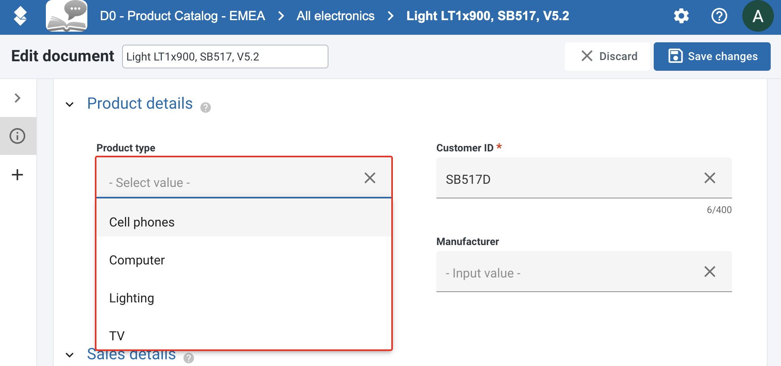Clear the Customer ID field value
The width and height of the screenshot is (781, 366).
pos(710,178)
